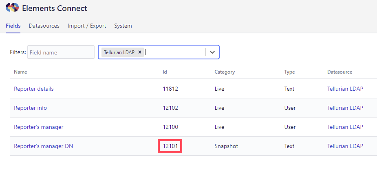The height and width of the screenshot is (172, 377).
Task: Click Tellurian LDAP link in Reporter info row
Action: [x=345, y=108]
